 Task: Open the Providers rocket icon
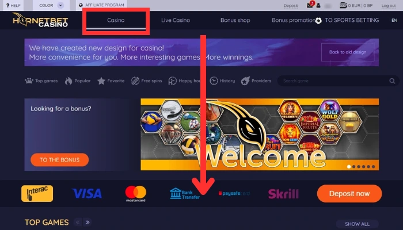pyautogui.click(x=245, y=81)
